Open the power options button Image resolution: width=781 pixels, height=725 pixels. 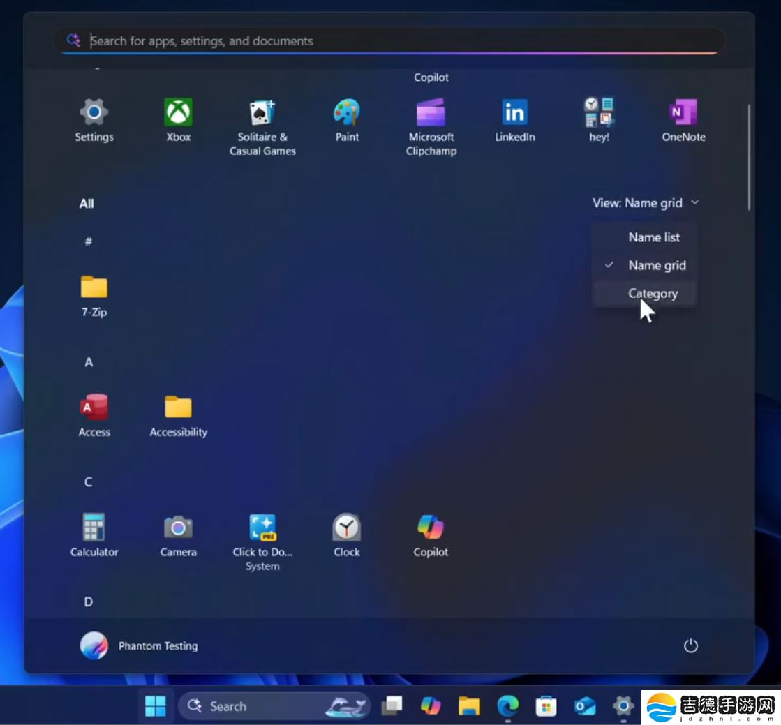(690, 646)
